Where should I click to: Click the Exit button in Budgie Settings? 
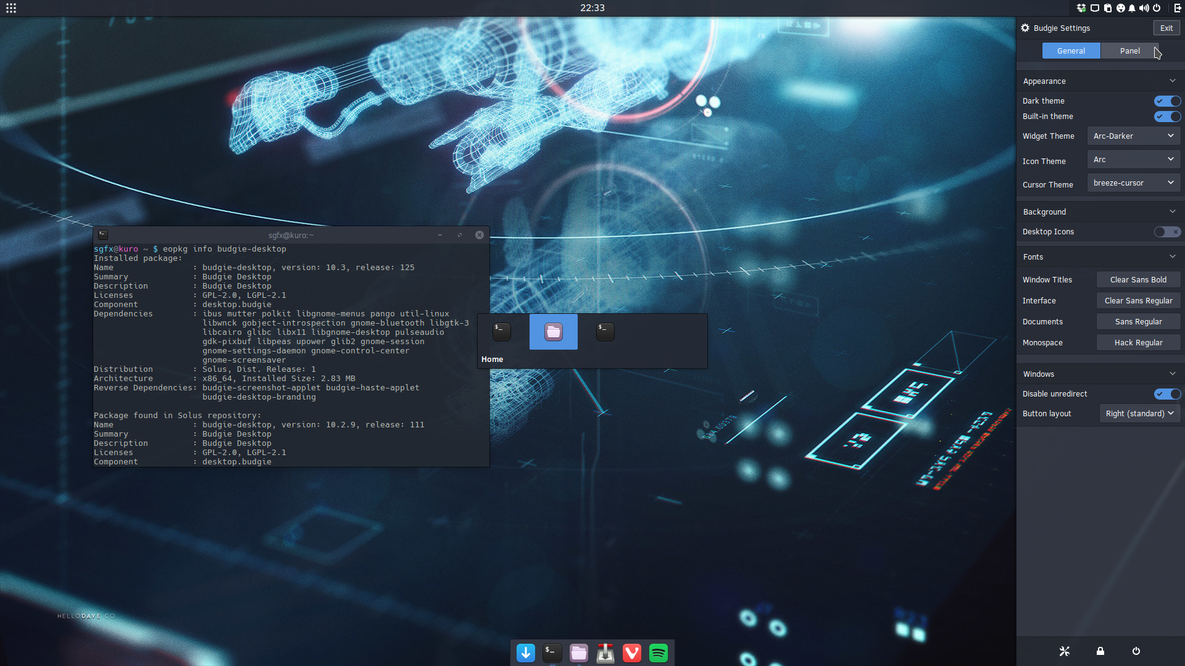1166,28
